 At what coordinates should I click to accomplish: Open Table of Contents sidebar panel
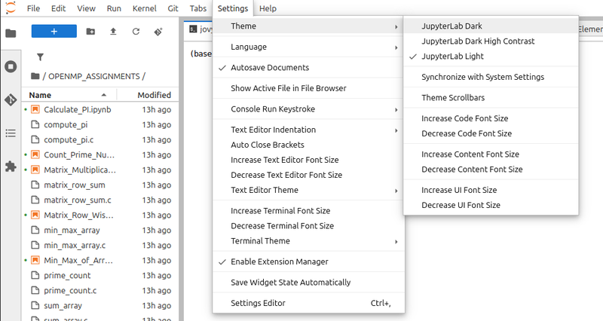pos(11,133)
